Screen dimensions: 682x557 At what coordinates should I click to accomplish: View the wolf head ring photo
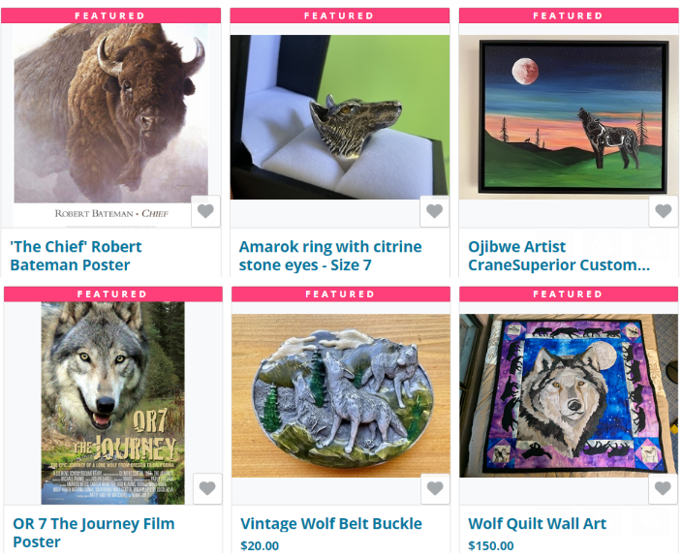(x=340, y=117)
